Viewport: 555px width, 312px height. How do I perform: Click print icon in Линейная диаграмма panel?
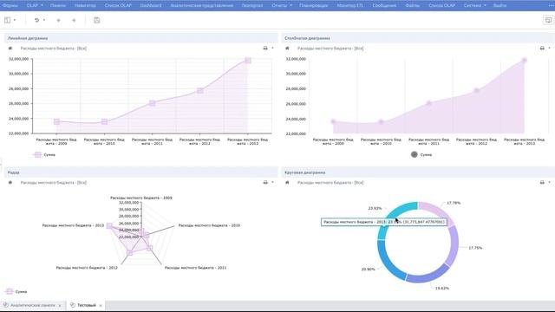[x=265, y=49]
